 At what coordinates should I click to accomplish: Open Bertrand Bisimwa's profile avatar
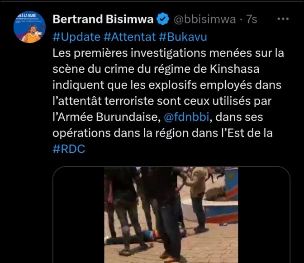[x=29, y=27]
